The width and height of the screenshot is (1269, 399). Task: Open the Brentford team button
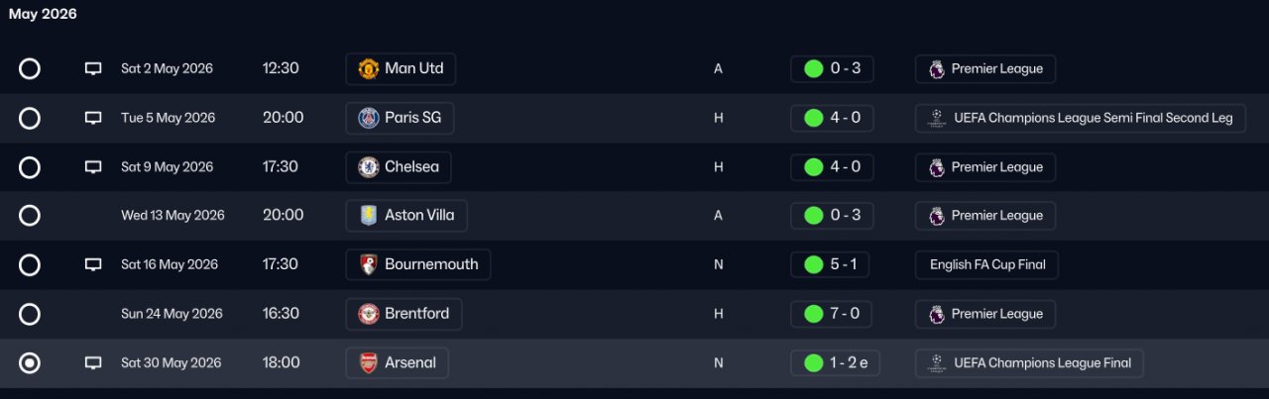click(x=404, y=314)
